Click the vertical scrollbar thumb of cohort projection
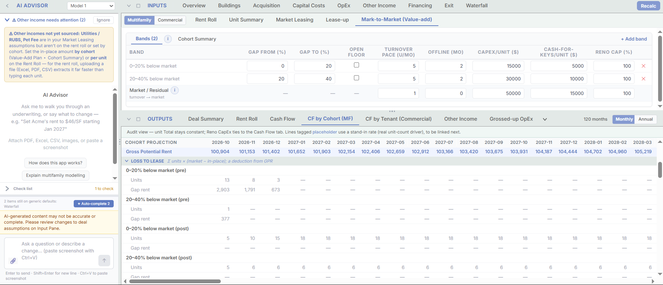This screenshot has width=663, height=285. click(x=660, y=170)
